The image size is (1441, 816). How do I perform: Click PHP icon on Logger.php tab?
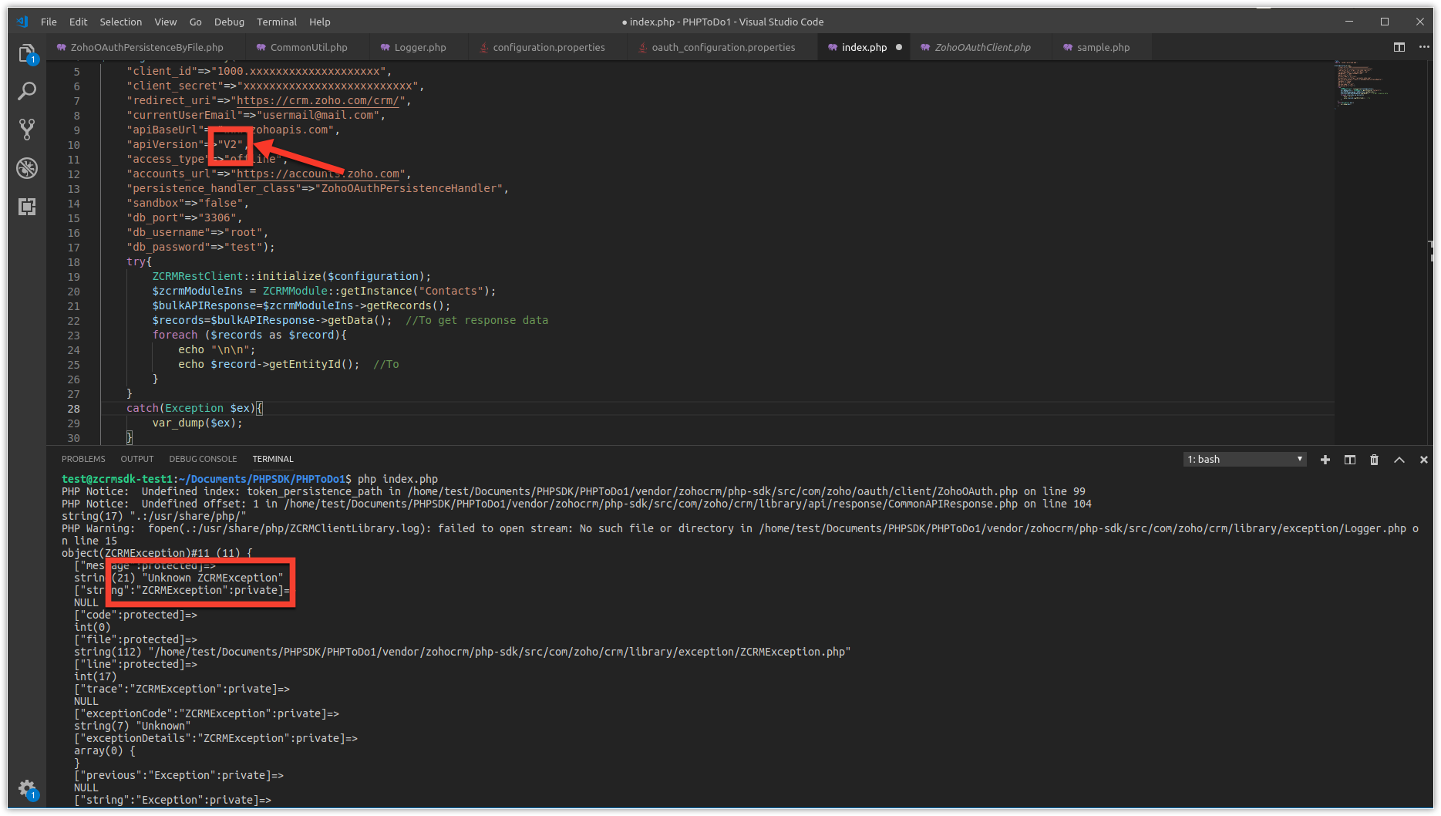click(385, 47)
